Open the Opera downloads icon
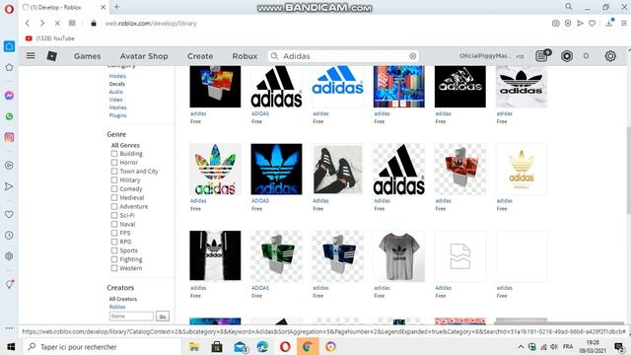This screenshot has height=355, width=631. (609, 23)
